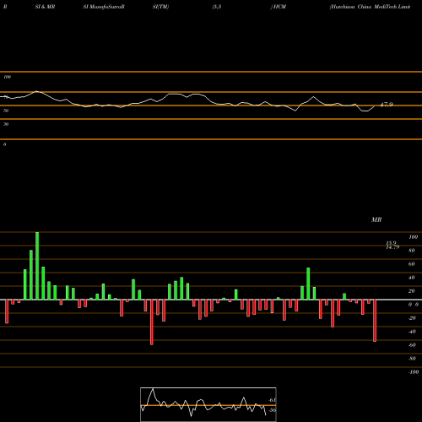The image size is (422, 422).
Task: Click the 56 label in mini chart
Action: 273,410
